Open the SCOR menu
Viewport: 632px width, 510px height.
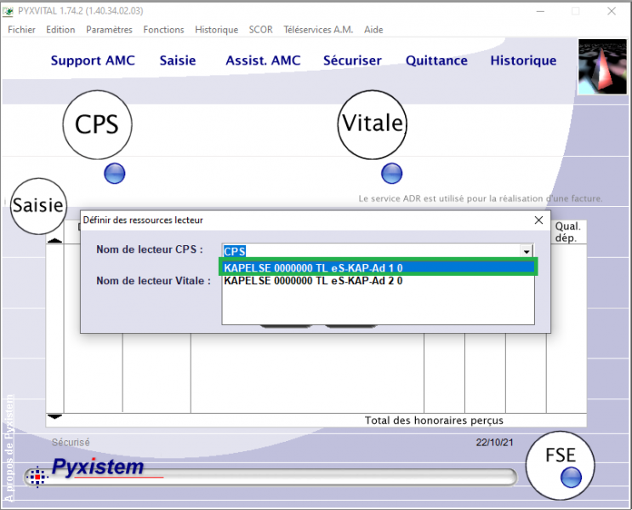click(x=260, y=30)
